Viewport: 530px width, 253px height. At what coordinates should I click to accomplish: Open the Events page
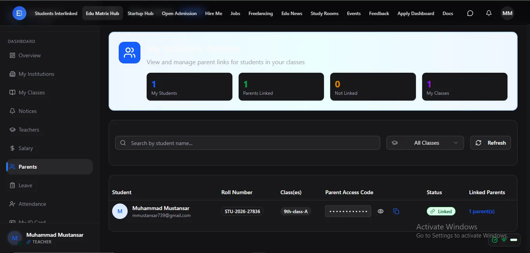tap(354, 13)
